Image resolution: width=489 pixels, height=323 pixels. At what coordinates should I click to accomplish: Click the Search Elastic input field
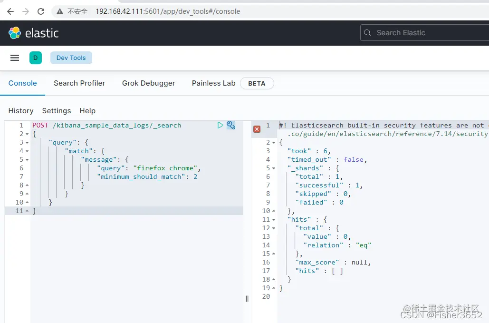[x=424, y=33]
